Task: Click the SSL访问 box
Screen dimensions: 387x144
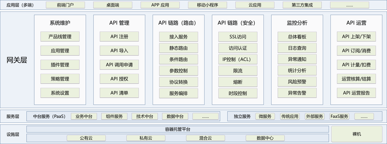Action: pyautogui.click(x=238, y=37)
